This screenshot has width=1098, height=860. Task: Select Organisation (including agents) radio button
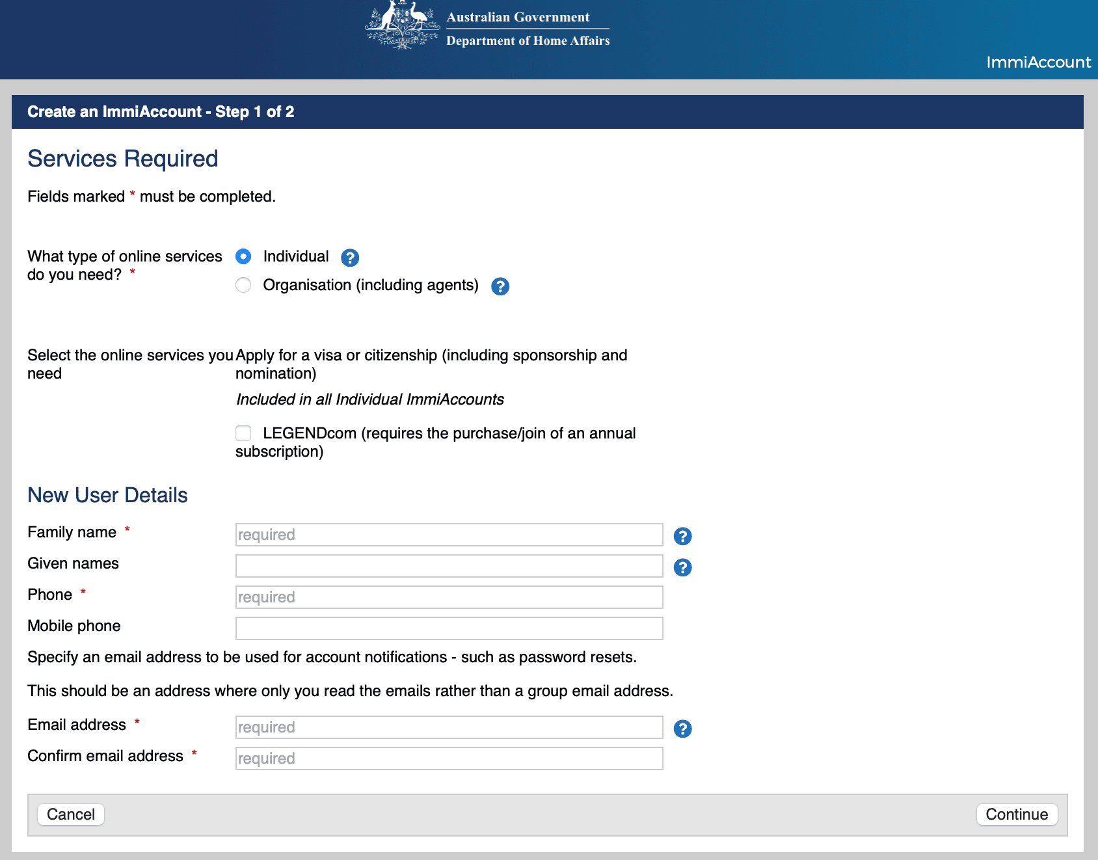pyautogui.click(x=243, y=285)
